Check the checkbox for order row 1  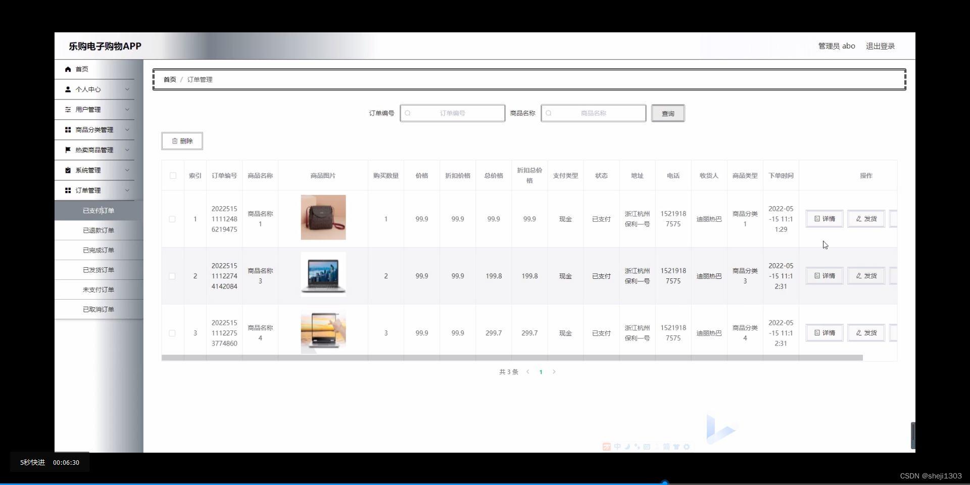click(172, 219)
